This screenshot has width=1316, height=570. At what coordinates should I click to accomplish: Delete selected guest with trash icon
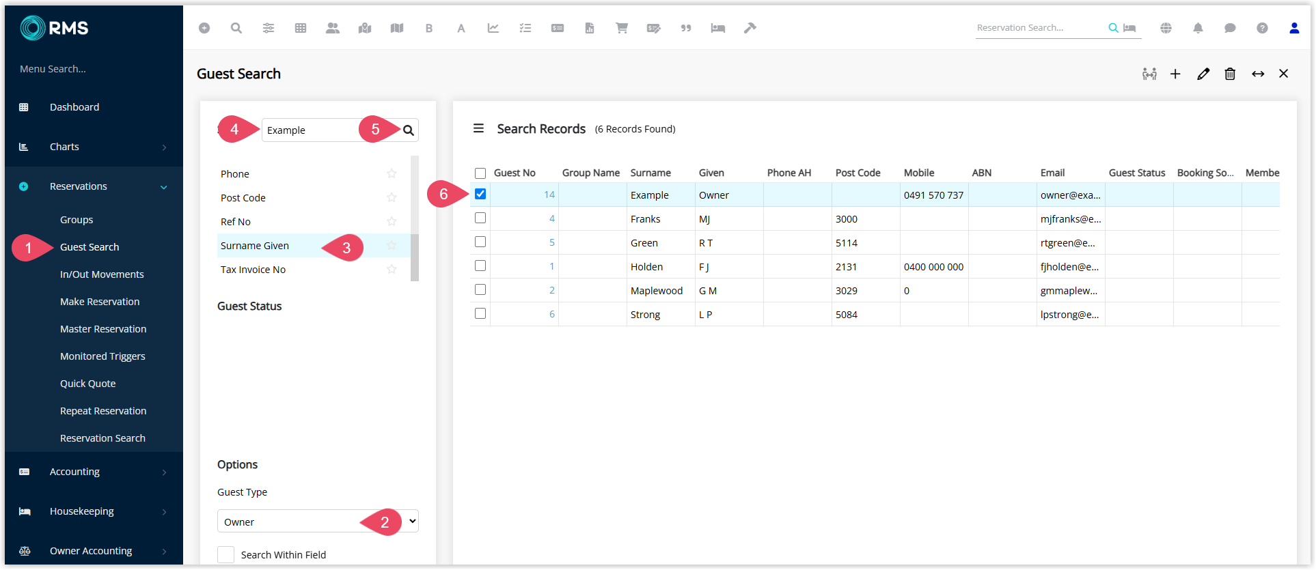(x=1230, y=74)
